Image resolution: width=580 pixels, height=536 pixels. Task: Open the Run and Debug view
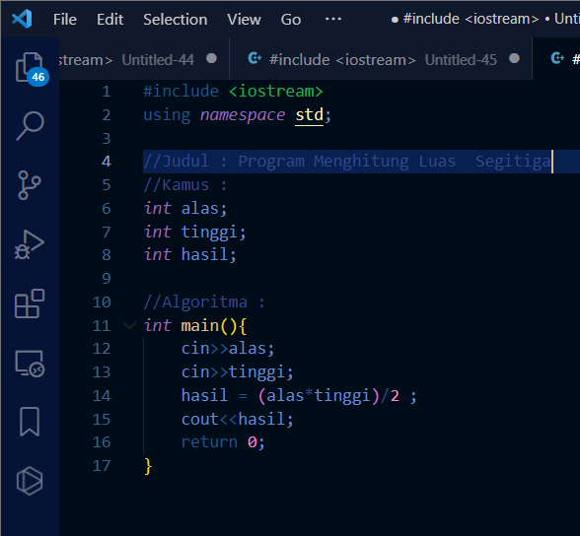[30, 244]
